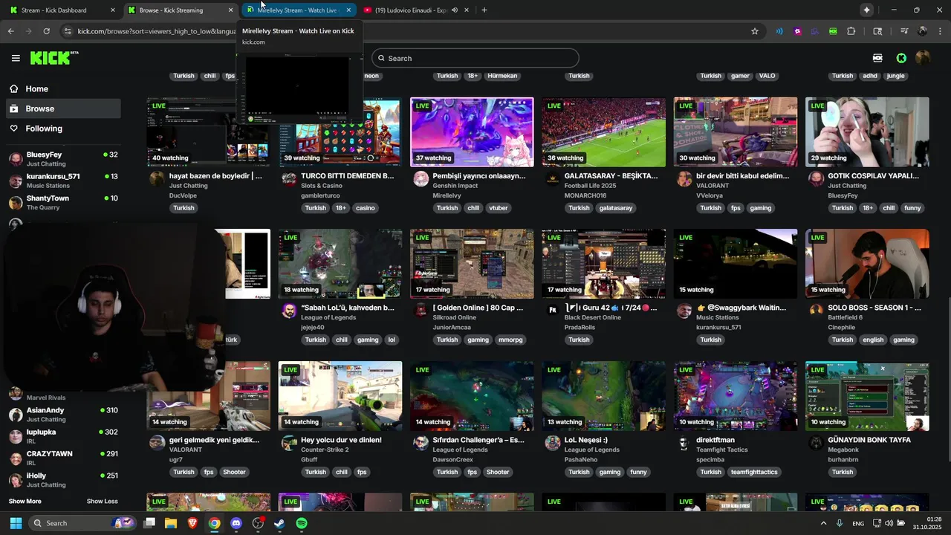The image size is (951, 535).
Task: Click Black Desert Online category link
Action: coord(592,318)
